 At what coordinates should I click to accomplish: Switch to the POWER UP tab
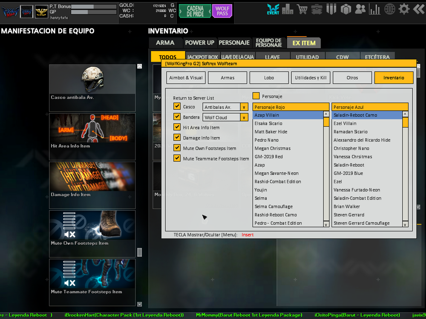point(199,43)
